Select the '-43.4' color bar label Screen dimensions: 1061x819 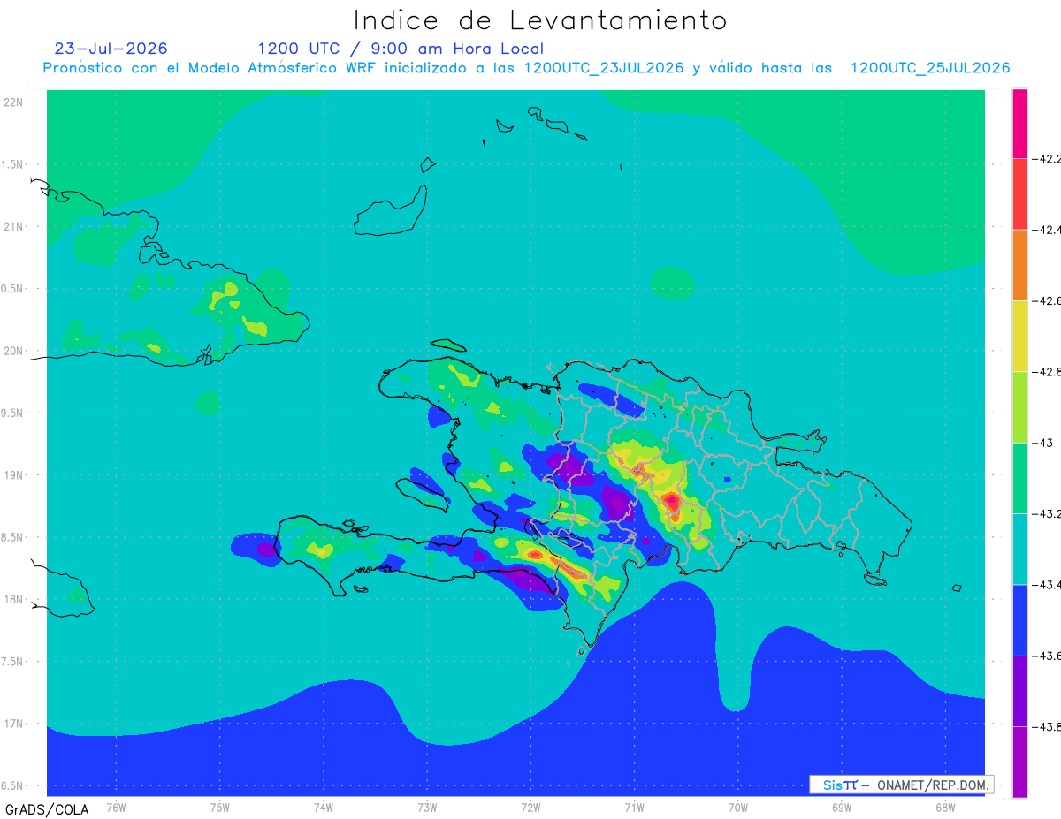pyautogui.click(x=1048, y=585)
